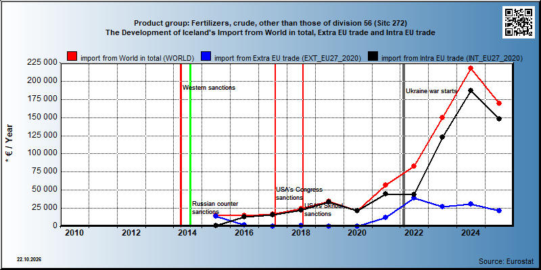This screenshot has width=541, height=270.
Task: Click the x-axis label '2018'
Action: pos(301,233)
